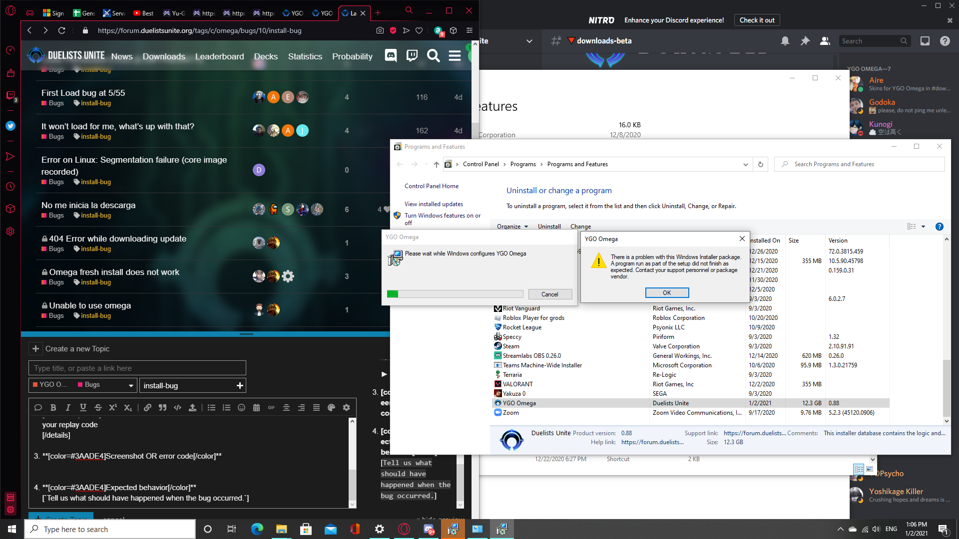Select VALORANT row in programs list

(x=691, y=384)
